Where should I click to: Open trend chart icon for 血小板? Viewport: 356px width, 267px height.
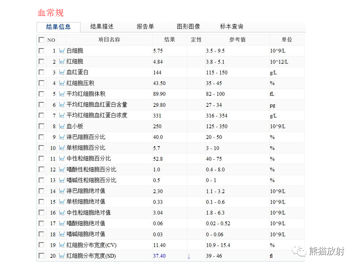click(x=62, y=126)
